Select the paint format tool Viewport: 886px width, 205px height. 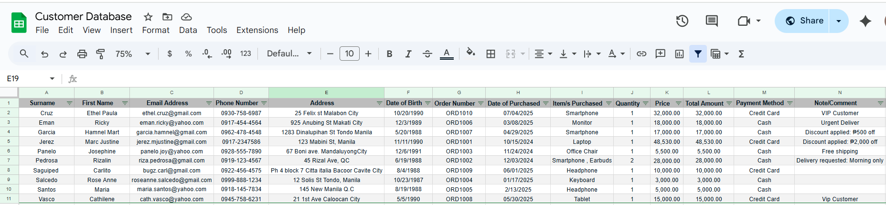point(100,54)
